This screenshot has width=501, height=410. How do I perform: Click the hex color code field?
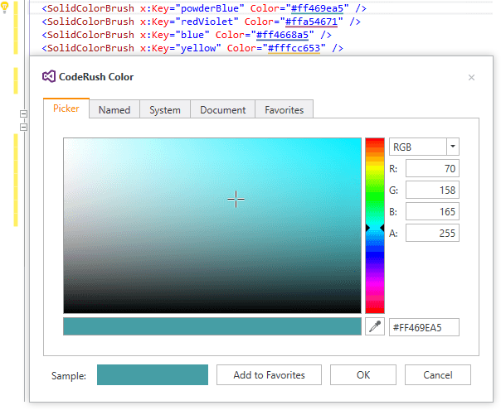click(424, 327)
